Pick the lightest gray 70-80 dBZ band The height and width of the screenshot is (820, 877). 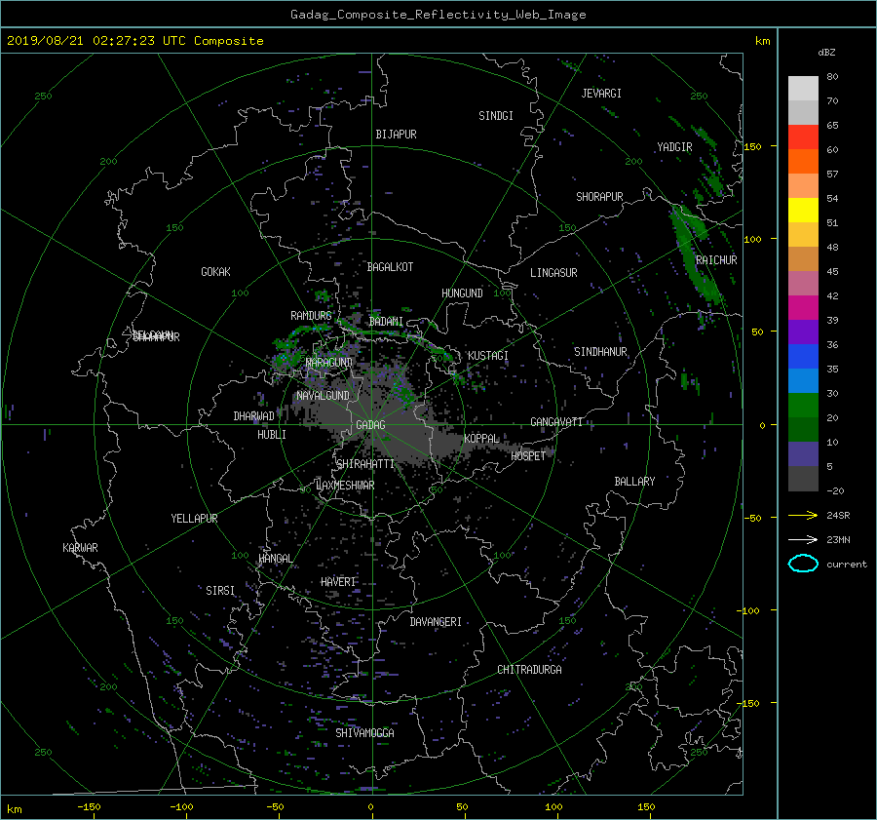(x=803, y=89)
